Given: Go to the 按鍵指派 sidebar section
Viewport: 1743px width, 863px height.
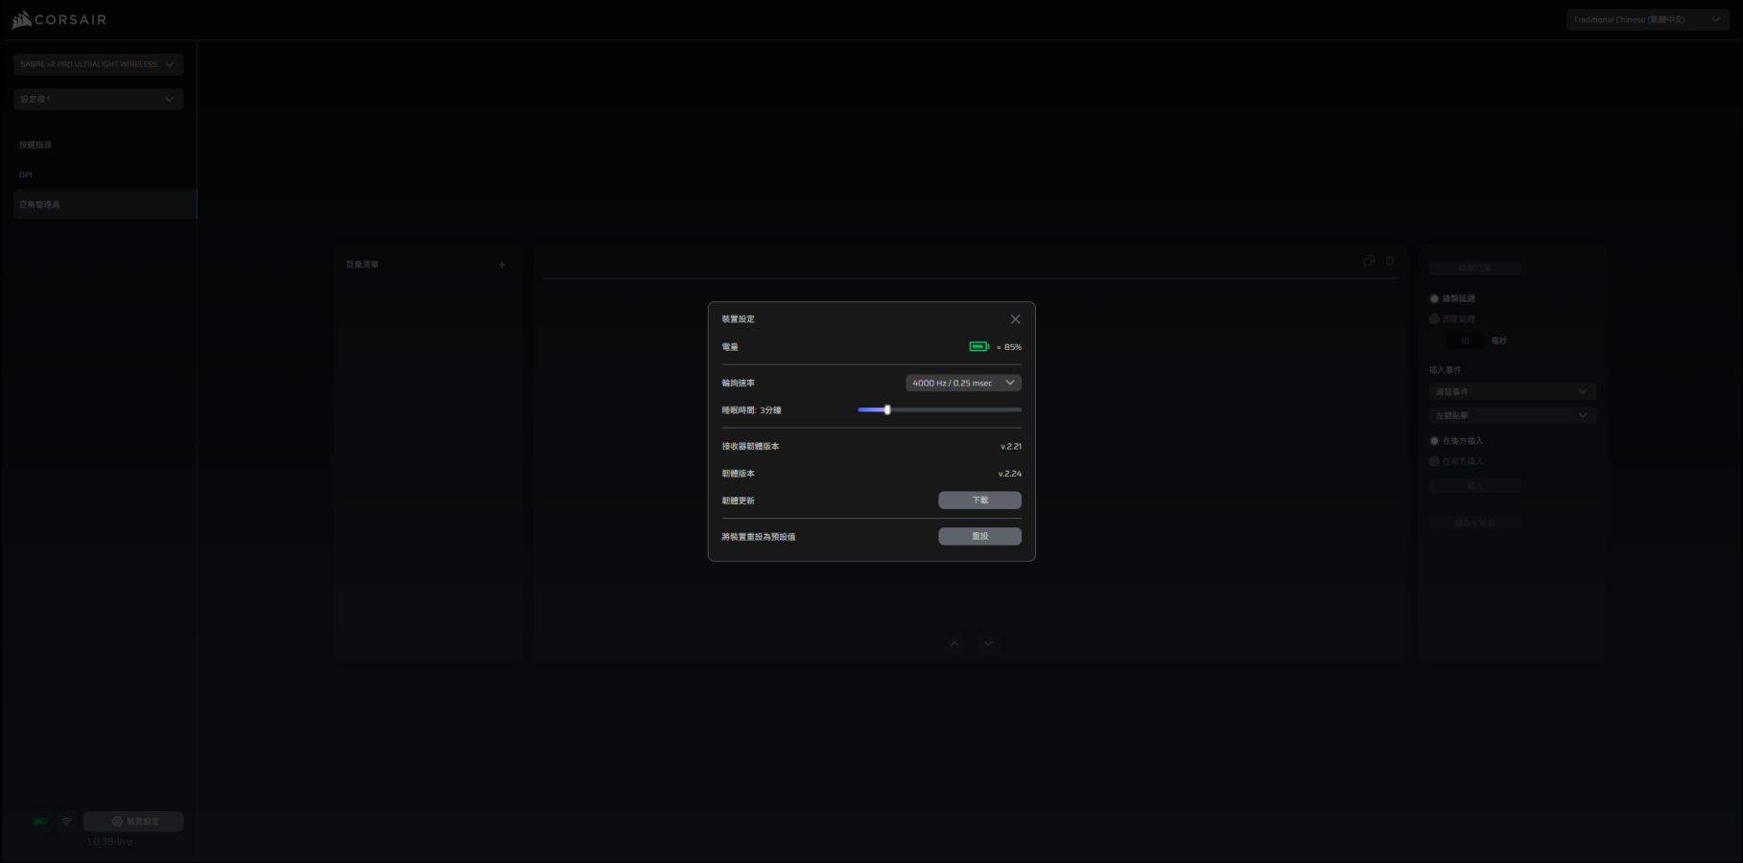Looking at the screenshot, I should (x=36, y=145).
